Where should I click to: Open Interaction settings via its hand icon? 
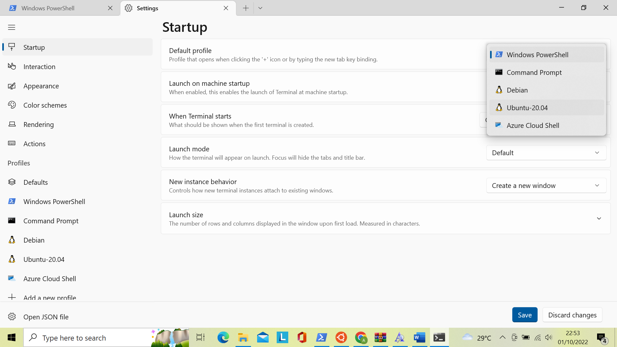[x=12, y=67]
